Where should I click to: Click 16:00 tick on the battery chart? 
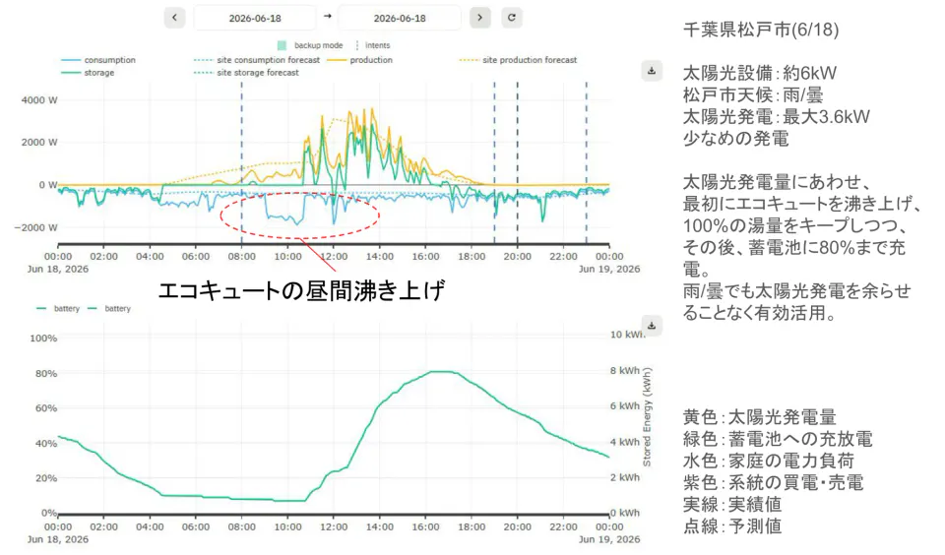click(x=425, y=526)
